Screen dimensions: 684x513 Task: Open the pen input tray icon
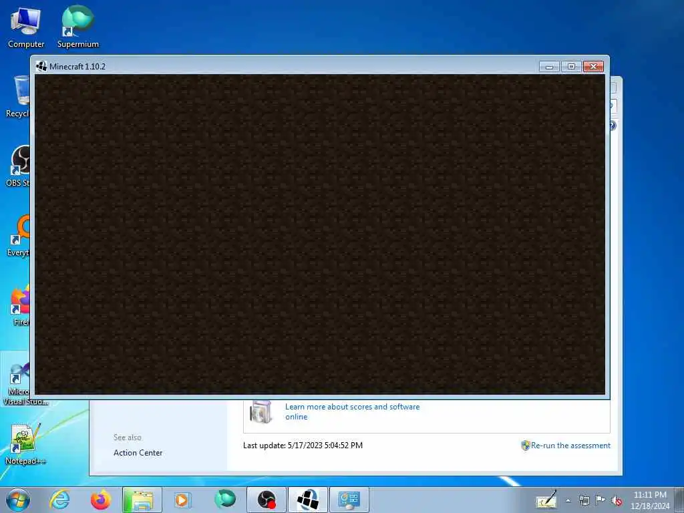click(546, 500)
